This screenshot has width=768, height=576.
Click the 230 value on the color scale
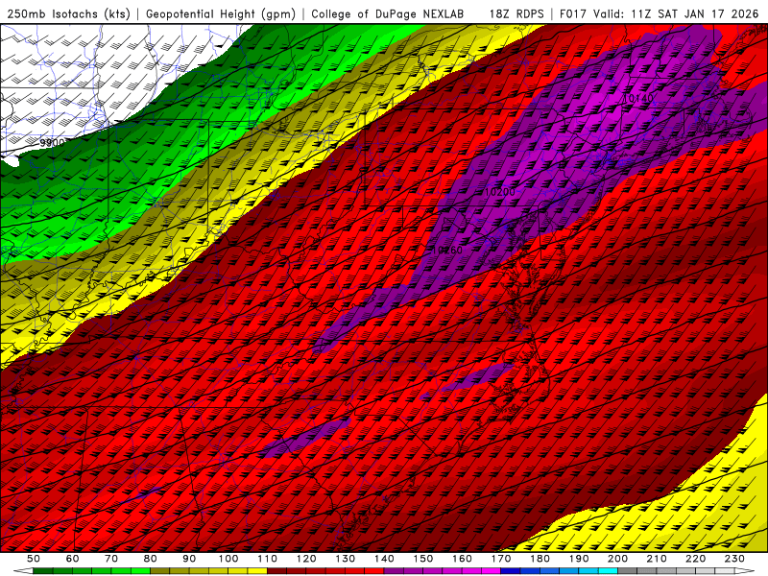734,559
